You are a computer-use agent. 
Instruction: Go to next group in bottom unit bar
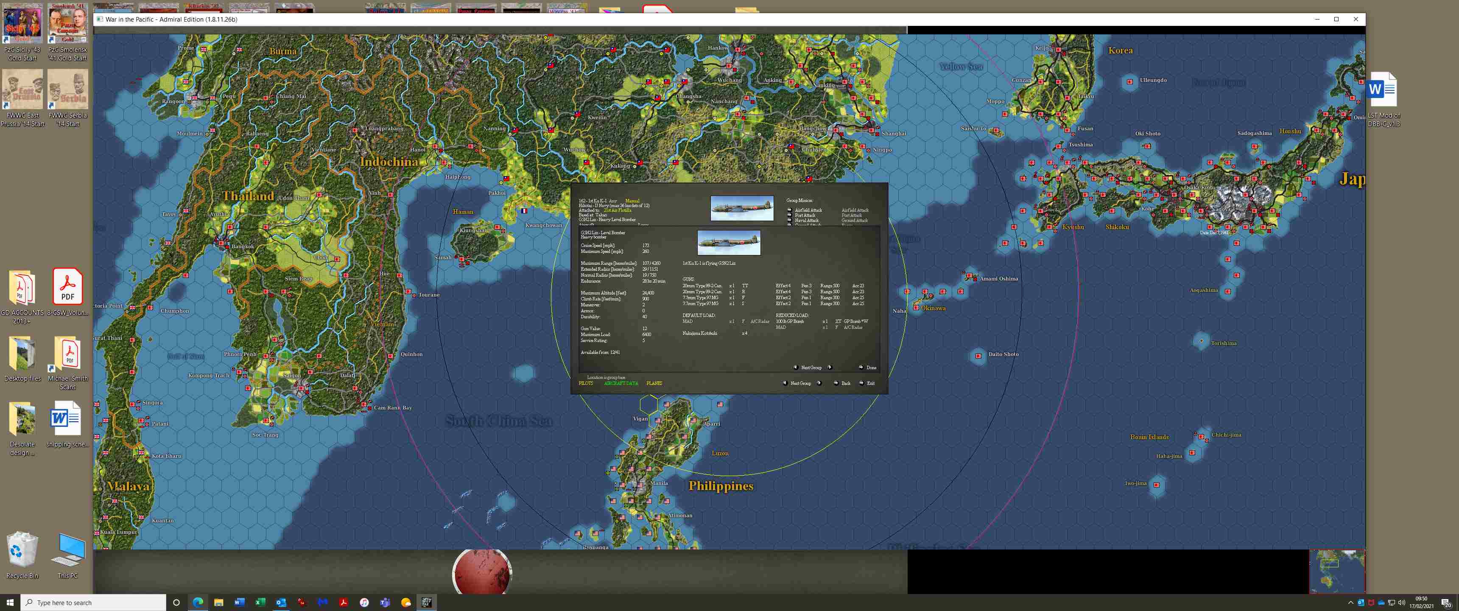click(819, 383)
